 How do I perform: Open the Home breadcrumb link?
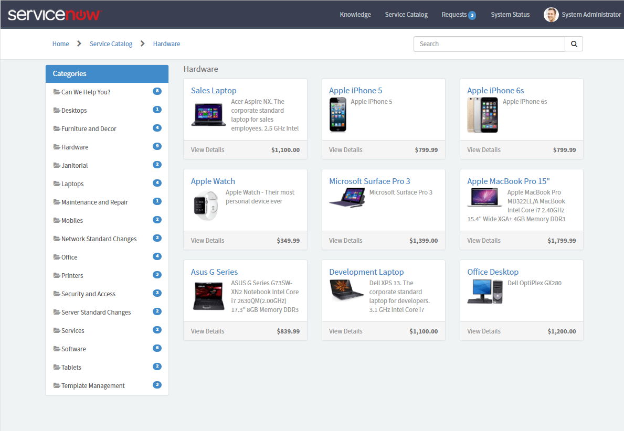coord(60,44)
